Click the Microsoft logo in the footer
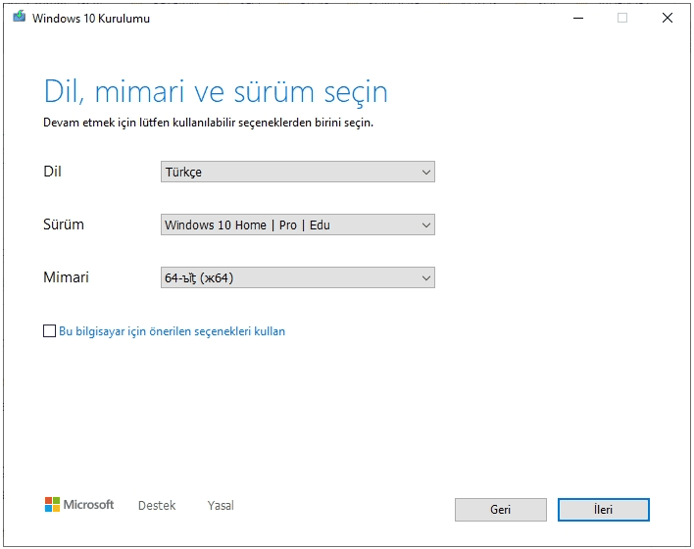This screenshot has height=549, width=694. click(79, 504)
